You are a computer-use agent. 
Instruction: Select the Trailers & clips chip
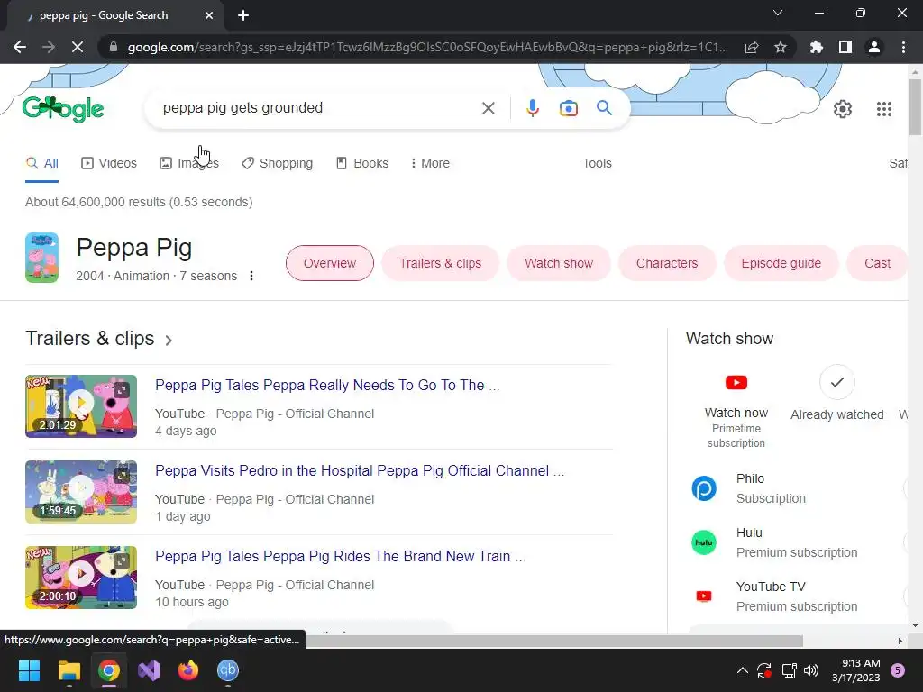click(x=440, y=263)
